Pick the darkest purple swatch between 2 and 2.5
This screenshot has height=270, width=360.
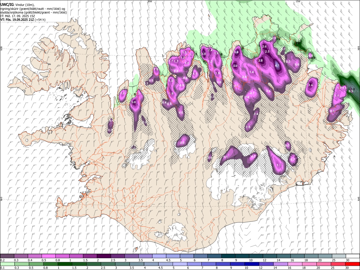coord(103,256)
